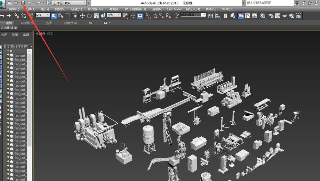Toggle visibility bulb of first fac_unit object
Image resolution: width=320 pixels, height=181 pixels.
coord(9,55)
